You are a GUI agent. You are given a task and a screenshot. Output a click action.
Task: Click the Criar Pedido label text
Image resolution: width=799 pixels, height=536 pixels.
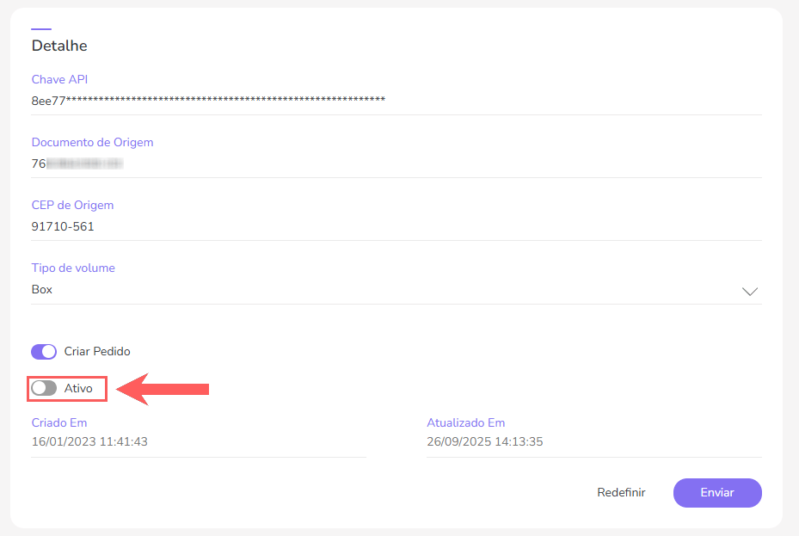click(x=97, y=351)
